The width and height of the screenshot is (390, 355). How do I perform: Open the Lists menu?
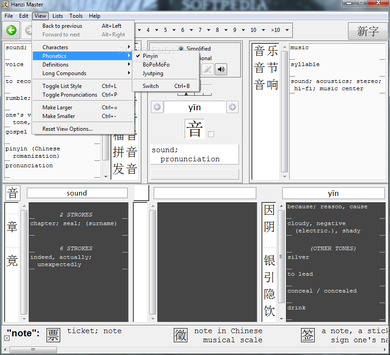coord(57,16)
